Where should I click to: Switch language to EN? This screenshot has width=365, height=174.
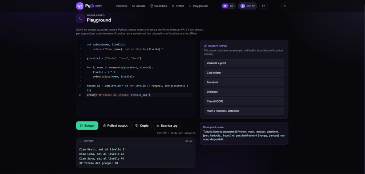pyautogui.click(x=231, y=6)
